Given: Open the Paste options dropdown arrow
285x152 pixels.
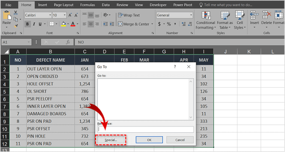Looking at the screenshot, I should 7,27.
